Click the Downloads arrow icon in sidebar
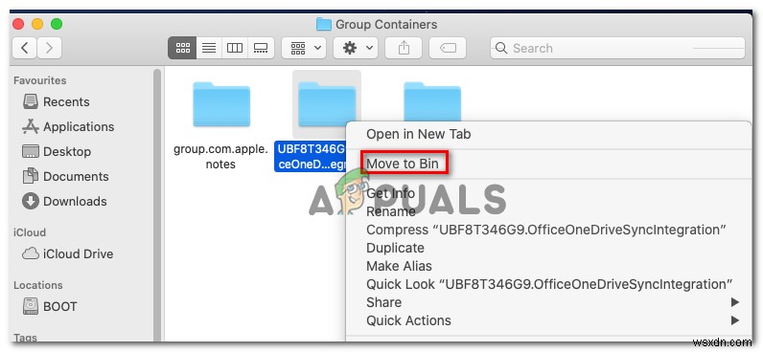The image size is (763, 352). pyautogui.click(x=30, y=201)
